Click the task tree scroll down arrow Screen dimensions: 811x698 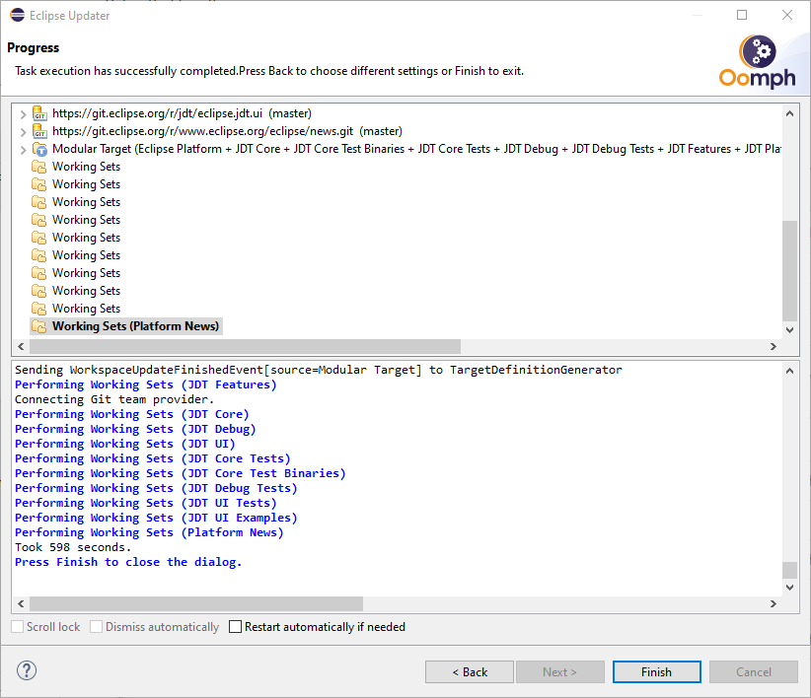790,330
